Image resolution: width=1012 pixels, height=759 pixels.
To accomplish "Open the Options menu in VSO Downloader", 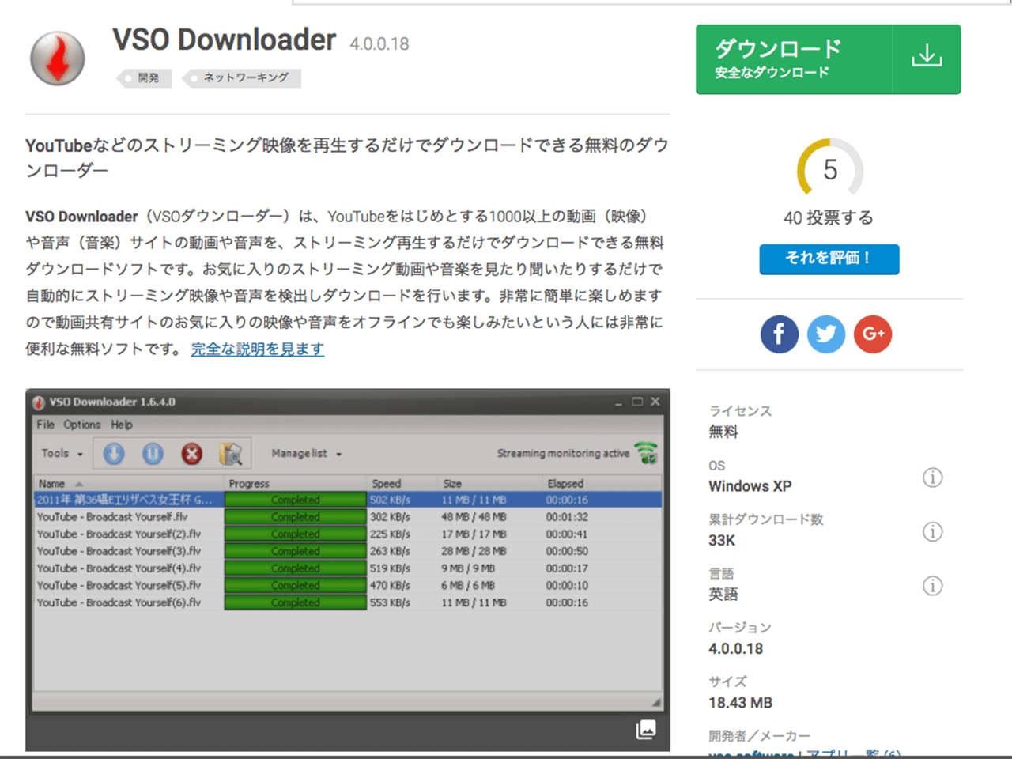I will pos(82,425).
